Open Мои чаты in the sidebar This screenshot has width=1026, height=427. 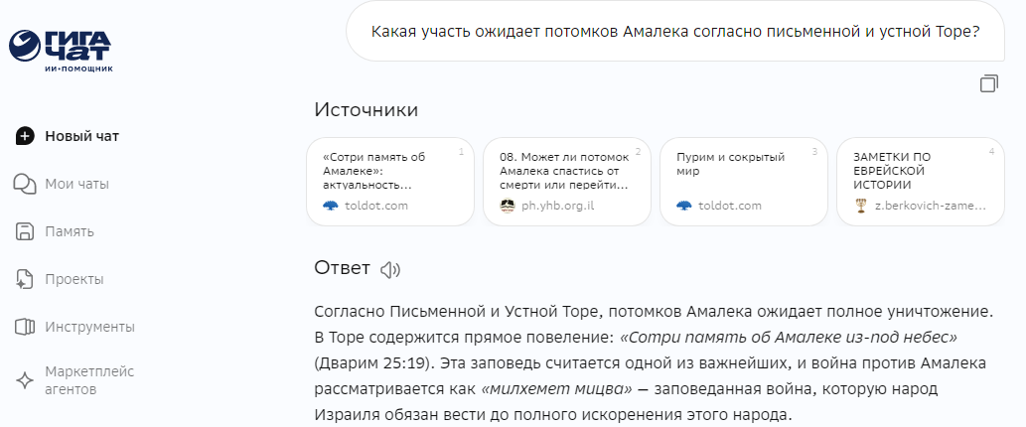[76, 184]
